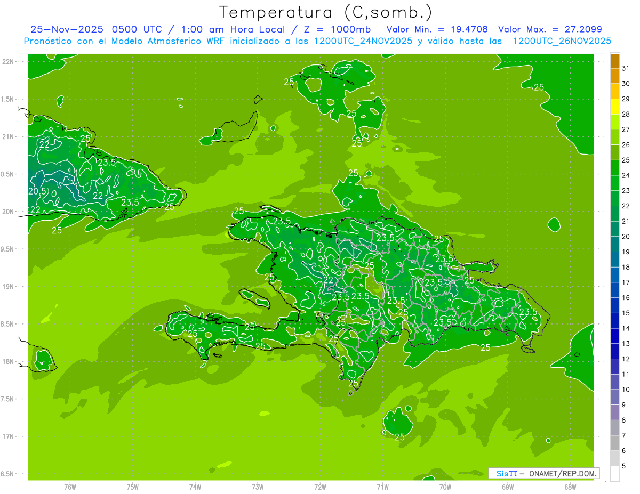Image resolution: width=640 pixels, height=494 pixels.
Task: Click the '71W' longitude axis label
Action: click(383, 487)
